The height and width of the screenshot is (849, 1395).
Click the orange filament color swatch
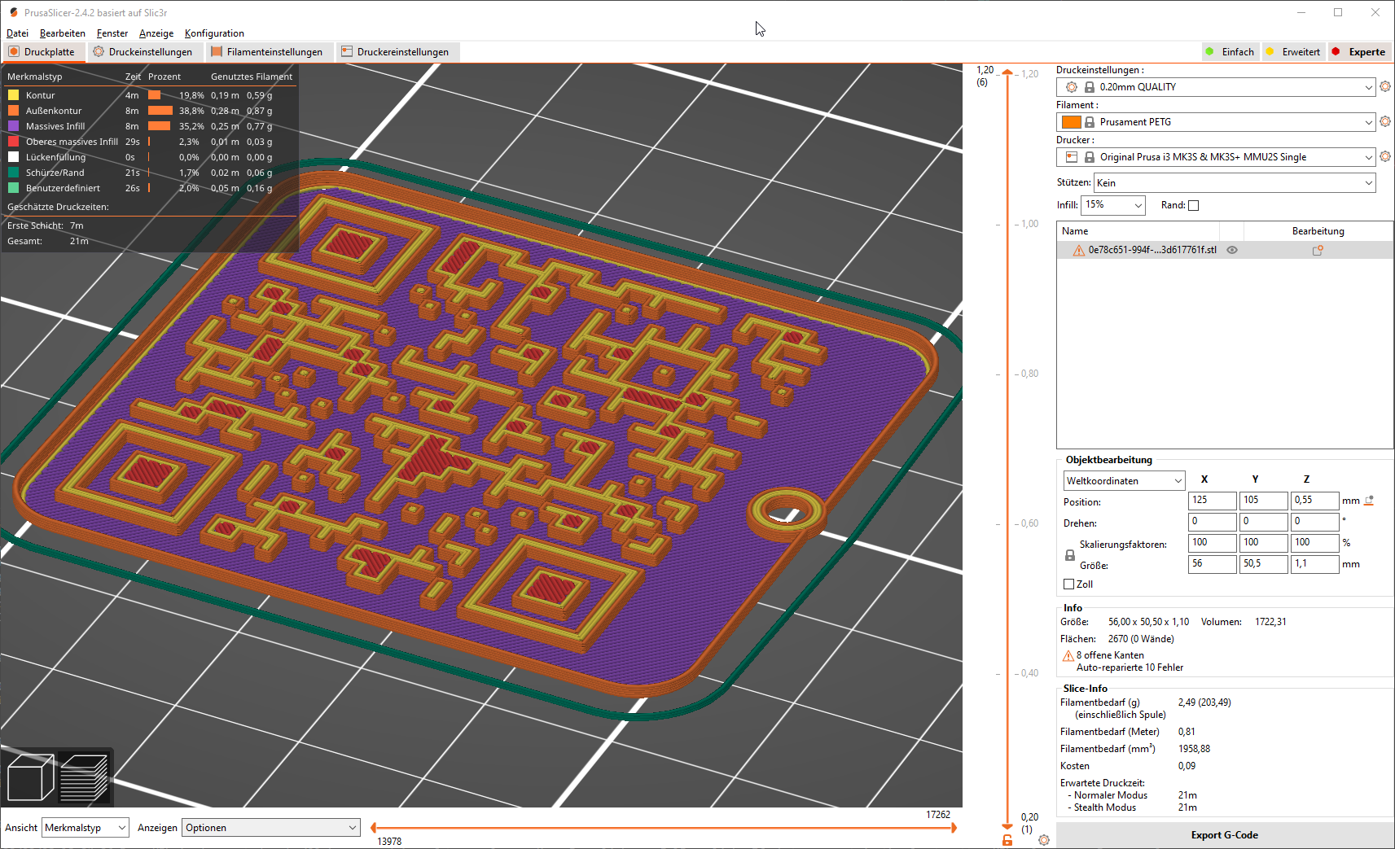[1072, 122]
